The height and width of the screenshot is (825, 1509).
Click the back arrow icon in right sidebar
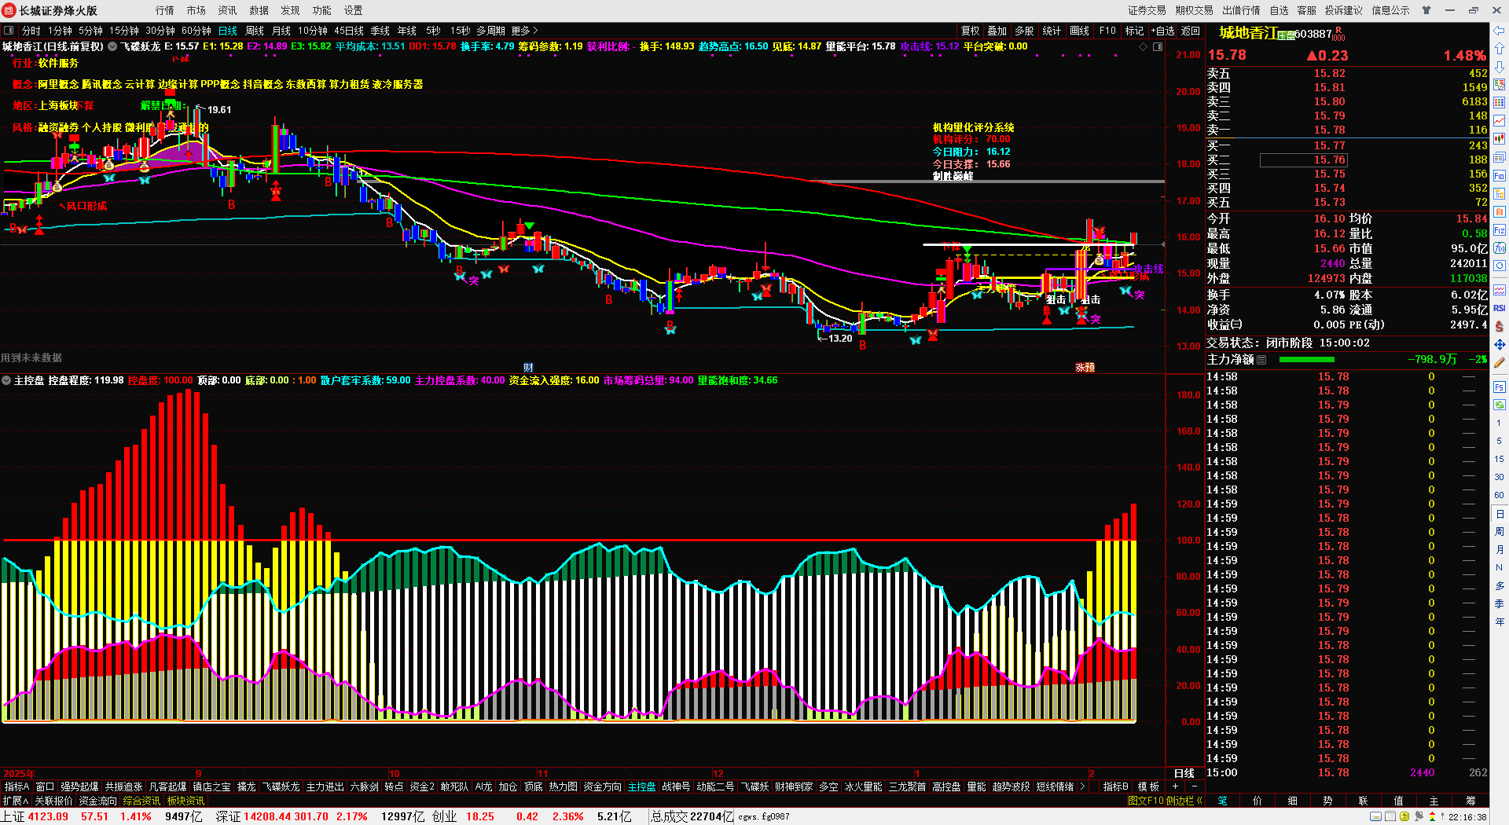tap(1500, 31)
